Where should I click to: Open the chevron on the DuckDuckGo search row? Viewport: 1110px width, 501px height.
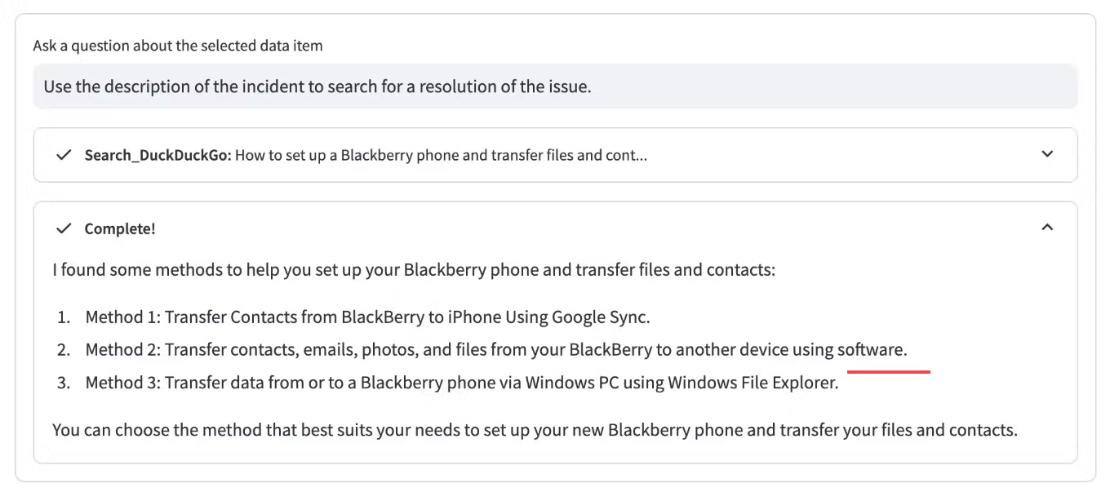pos(1049,155)
